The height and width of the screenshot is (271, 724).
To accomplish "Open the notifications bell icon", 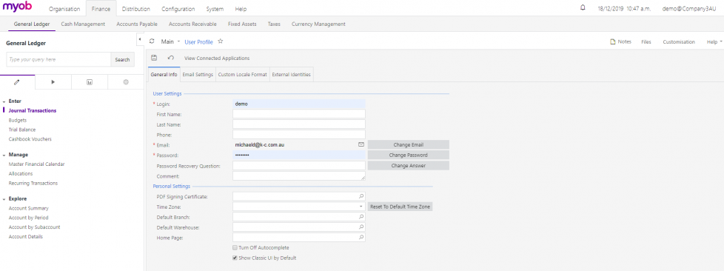I will [583, 8].
